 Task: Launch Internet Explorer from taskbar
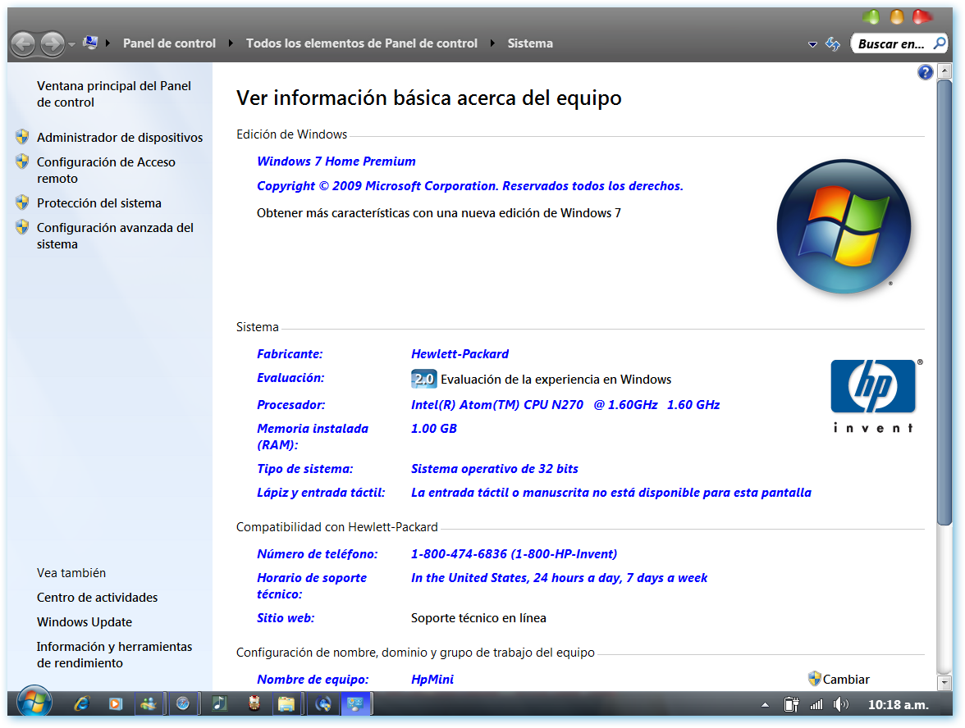point(81,703)
